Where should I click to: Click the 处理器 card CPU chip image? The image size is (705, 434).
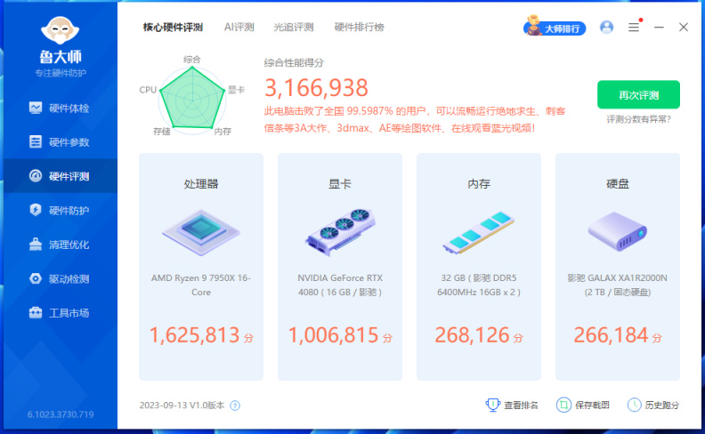tap(201, 232)
